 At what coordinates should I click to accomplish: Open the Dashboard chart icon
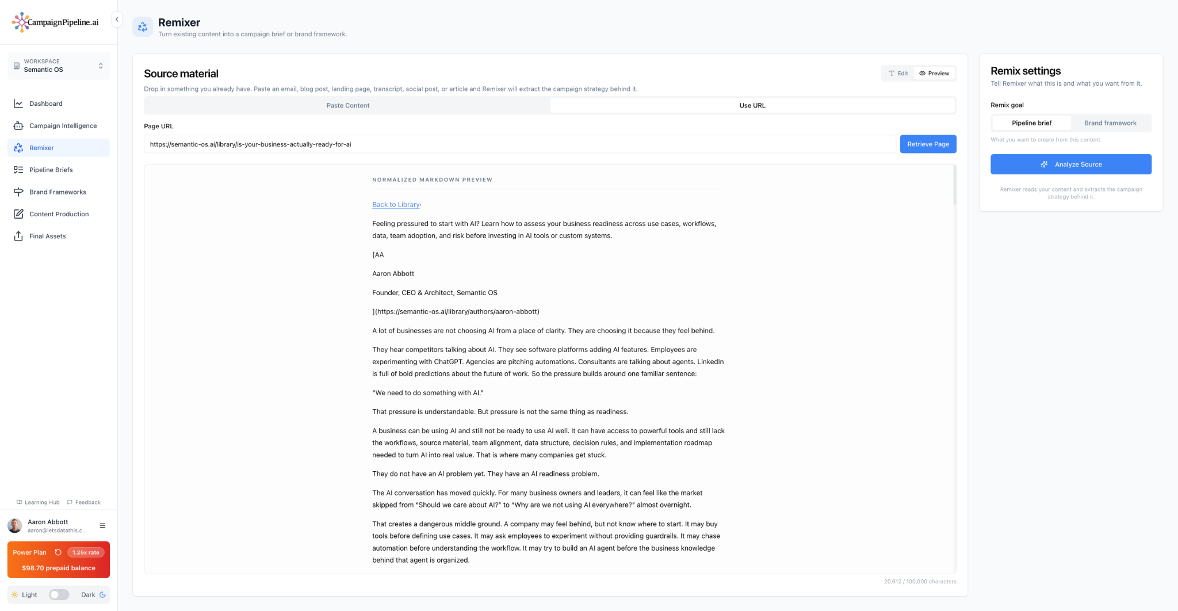[x=18, y=104]
